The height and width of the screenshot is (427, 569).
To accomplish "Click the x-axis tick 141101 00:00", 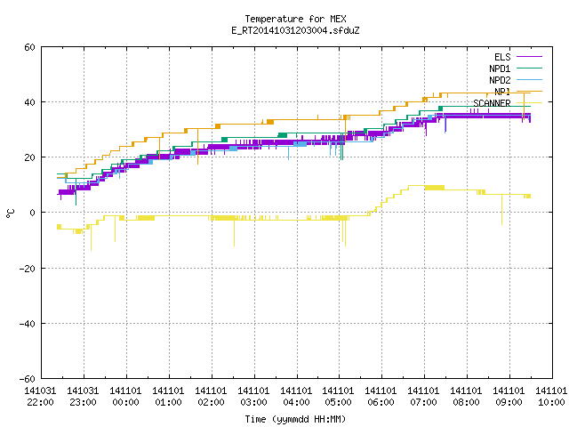I will [125, 397].
